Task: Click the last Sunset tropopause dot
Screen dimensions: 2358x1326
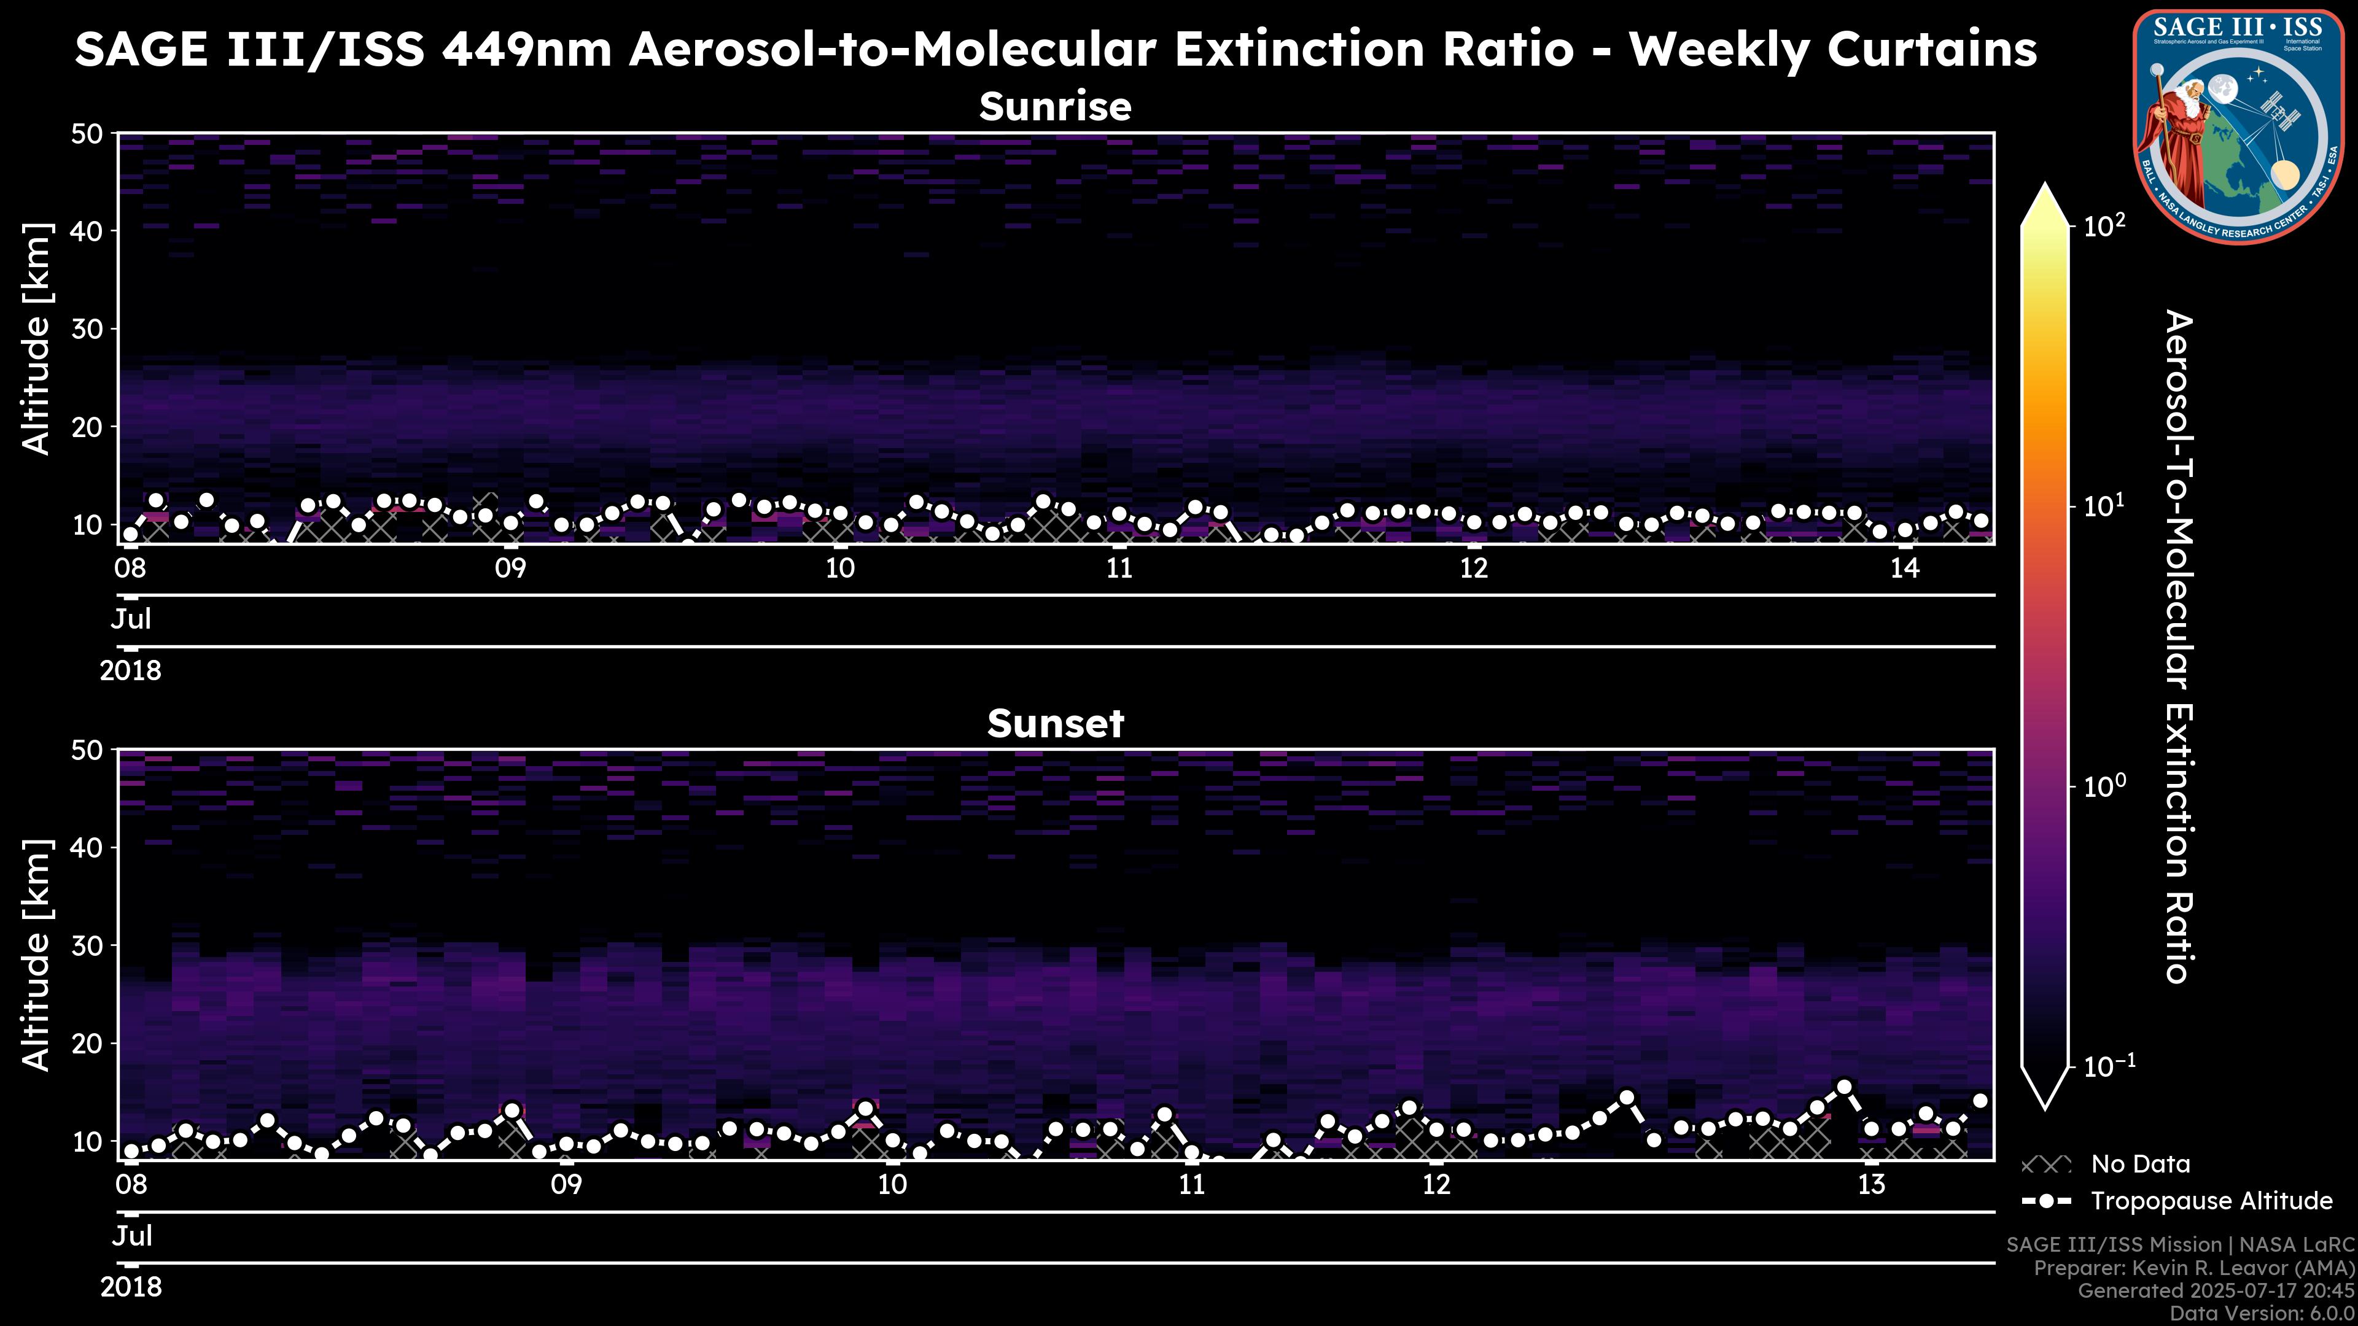Action: point(1980,1101)
